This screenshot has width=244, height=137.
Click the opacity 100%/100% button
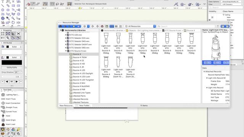pyautogui.click(x=12, y=68)
